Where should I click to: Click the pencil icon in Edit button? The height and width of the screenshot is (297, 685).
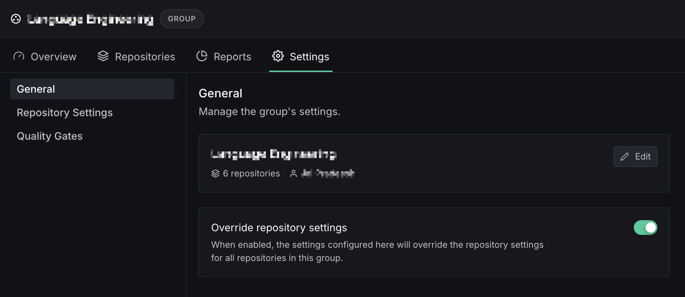625,157
